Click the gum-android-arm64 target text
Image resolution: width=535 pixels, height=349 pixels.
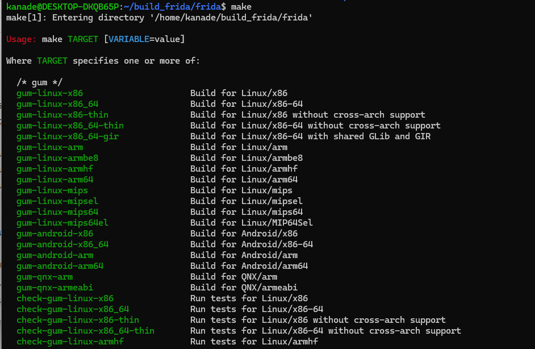click(x=60, y=266)
